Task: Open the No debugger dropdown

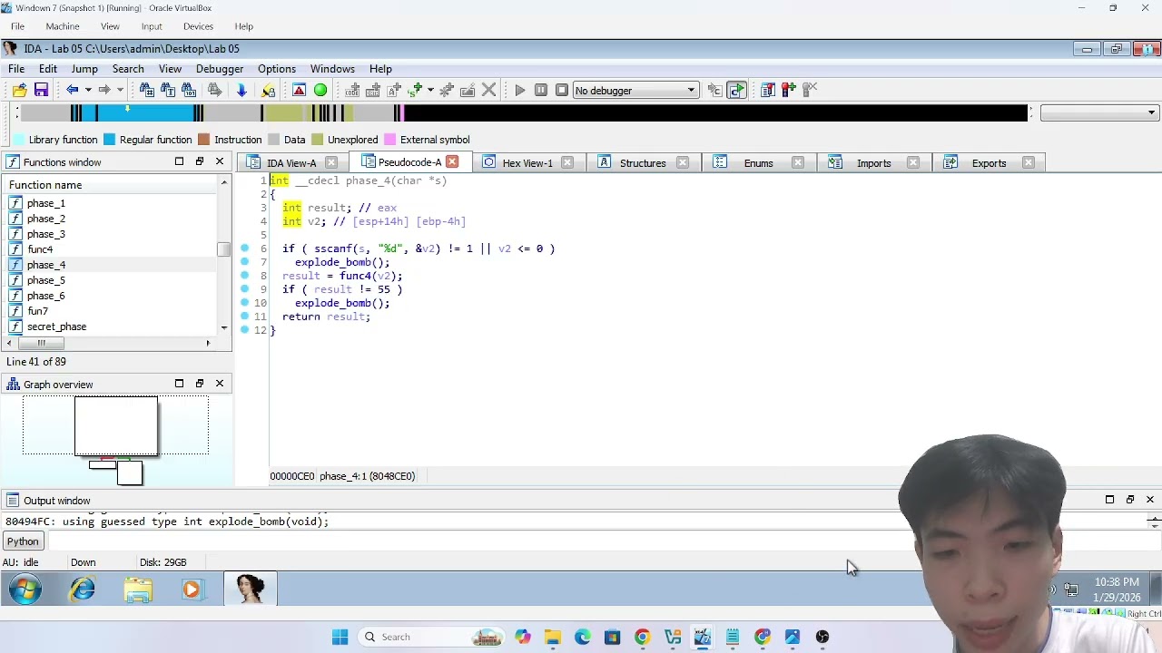Action: tap(635, 91)
